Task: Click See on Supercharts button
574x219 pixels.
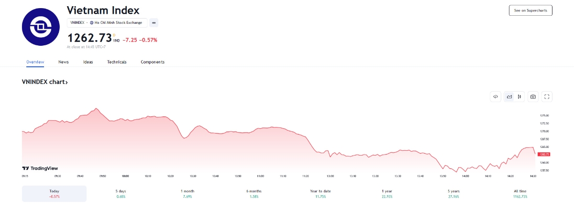Action: (530, 10)
